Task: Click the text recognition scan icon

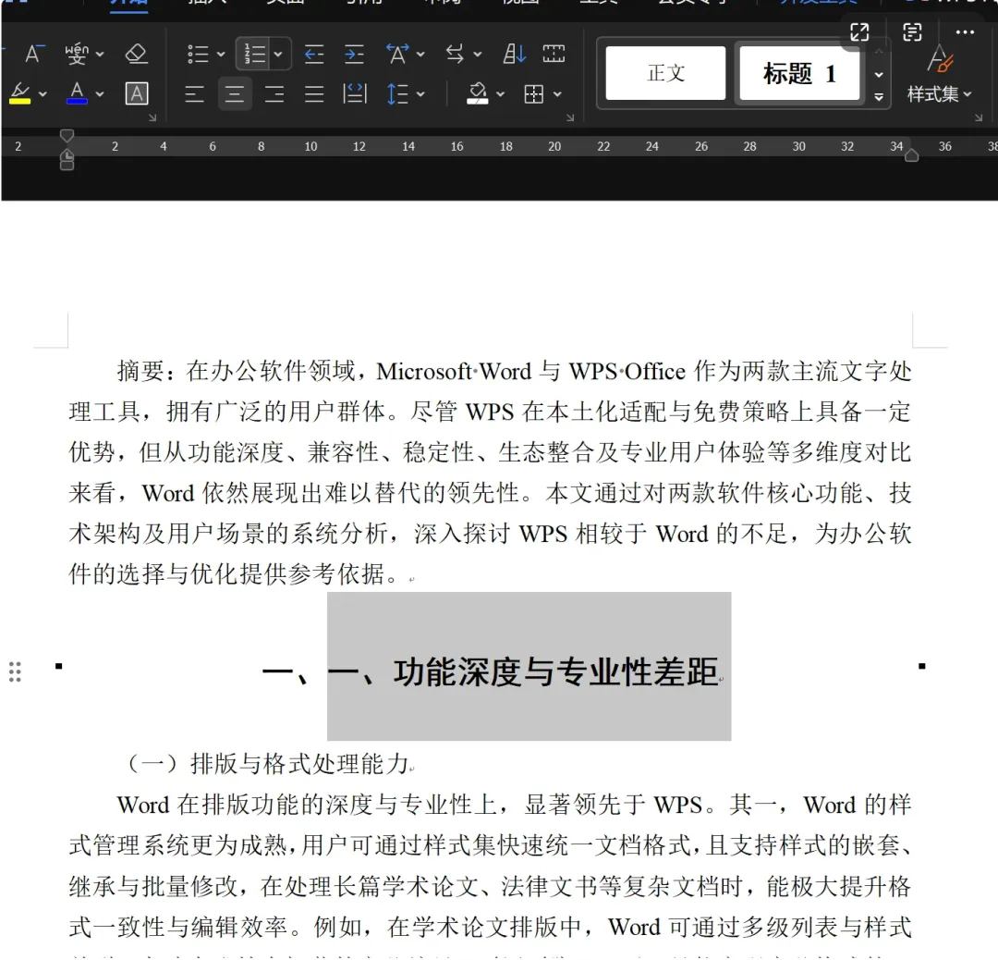Action: pyautogui.click(x=913, y=31)
